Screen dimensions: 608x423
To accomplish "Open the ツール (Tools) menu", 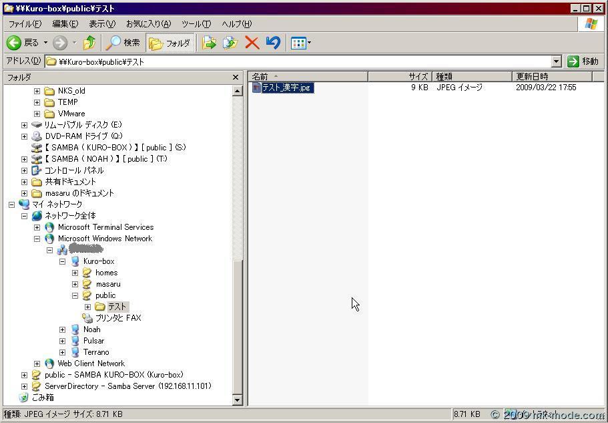I will (196, 24).
